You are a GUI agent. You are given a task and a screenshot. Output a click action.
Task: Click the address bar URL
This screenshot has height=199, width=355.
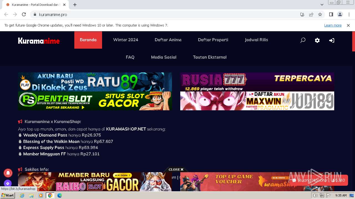tap(53, 14)
